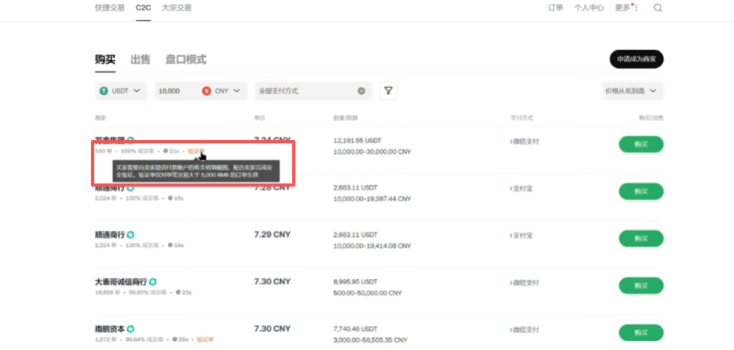734x350 pixels.
Task: Click verified badge of 顺通商行 in 7.29 row
Action: tap(130, 234)
